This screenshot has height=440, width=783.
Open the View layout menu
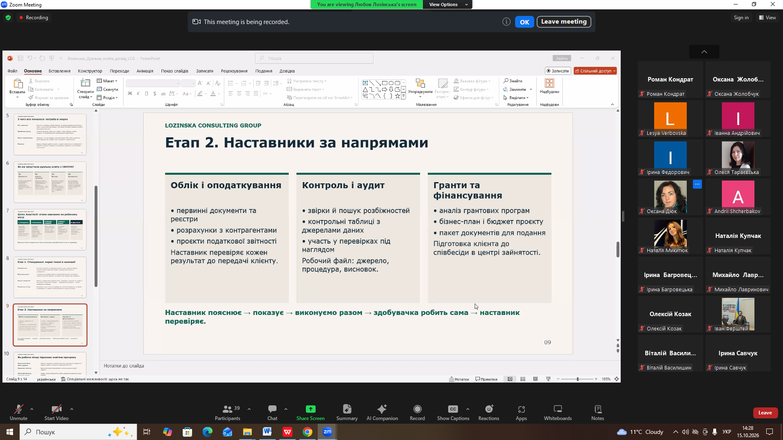768,18
